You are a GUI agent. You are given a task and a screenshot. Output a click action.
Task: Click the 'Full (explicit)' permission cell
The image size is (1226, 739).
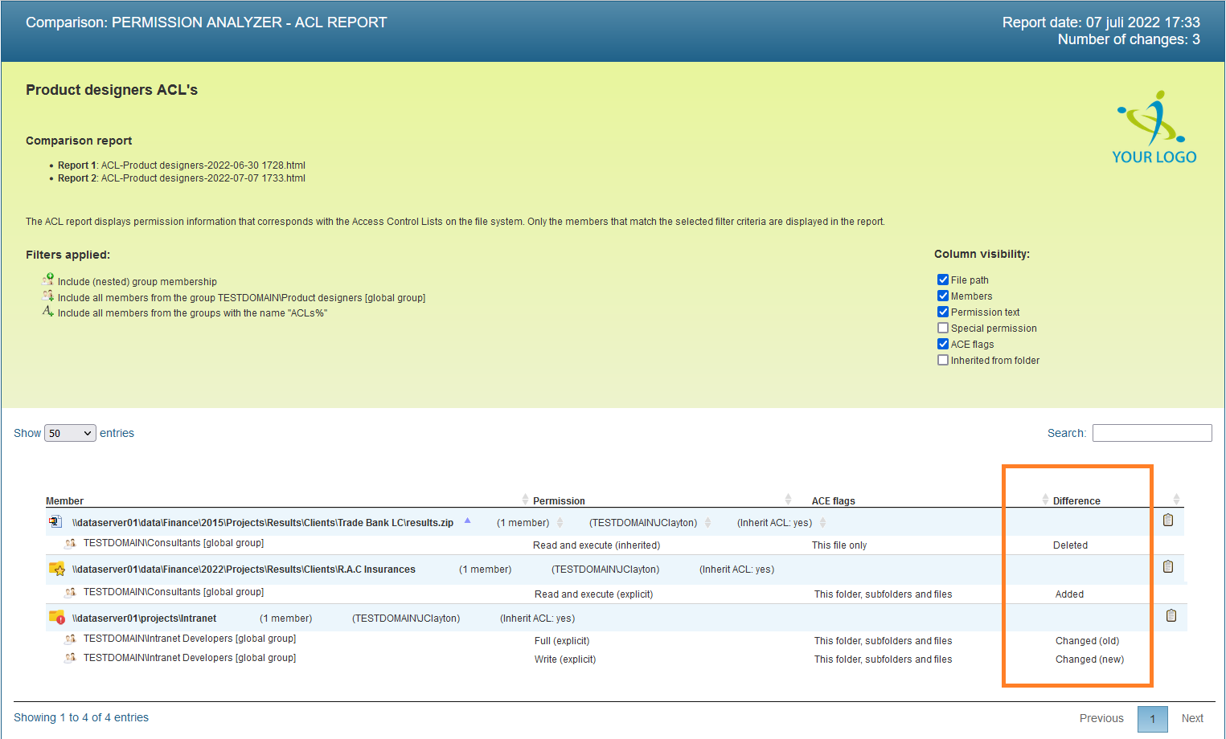[x=562, y=640]
